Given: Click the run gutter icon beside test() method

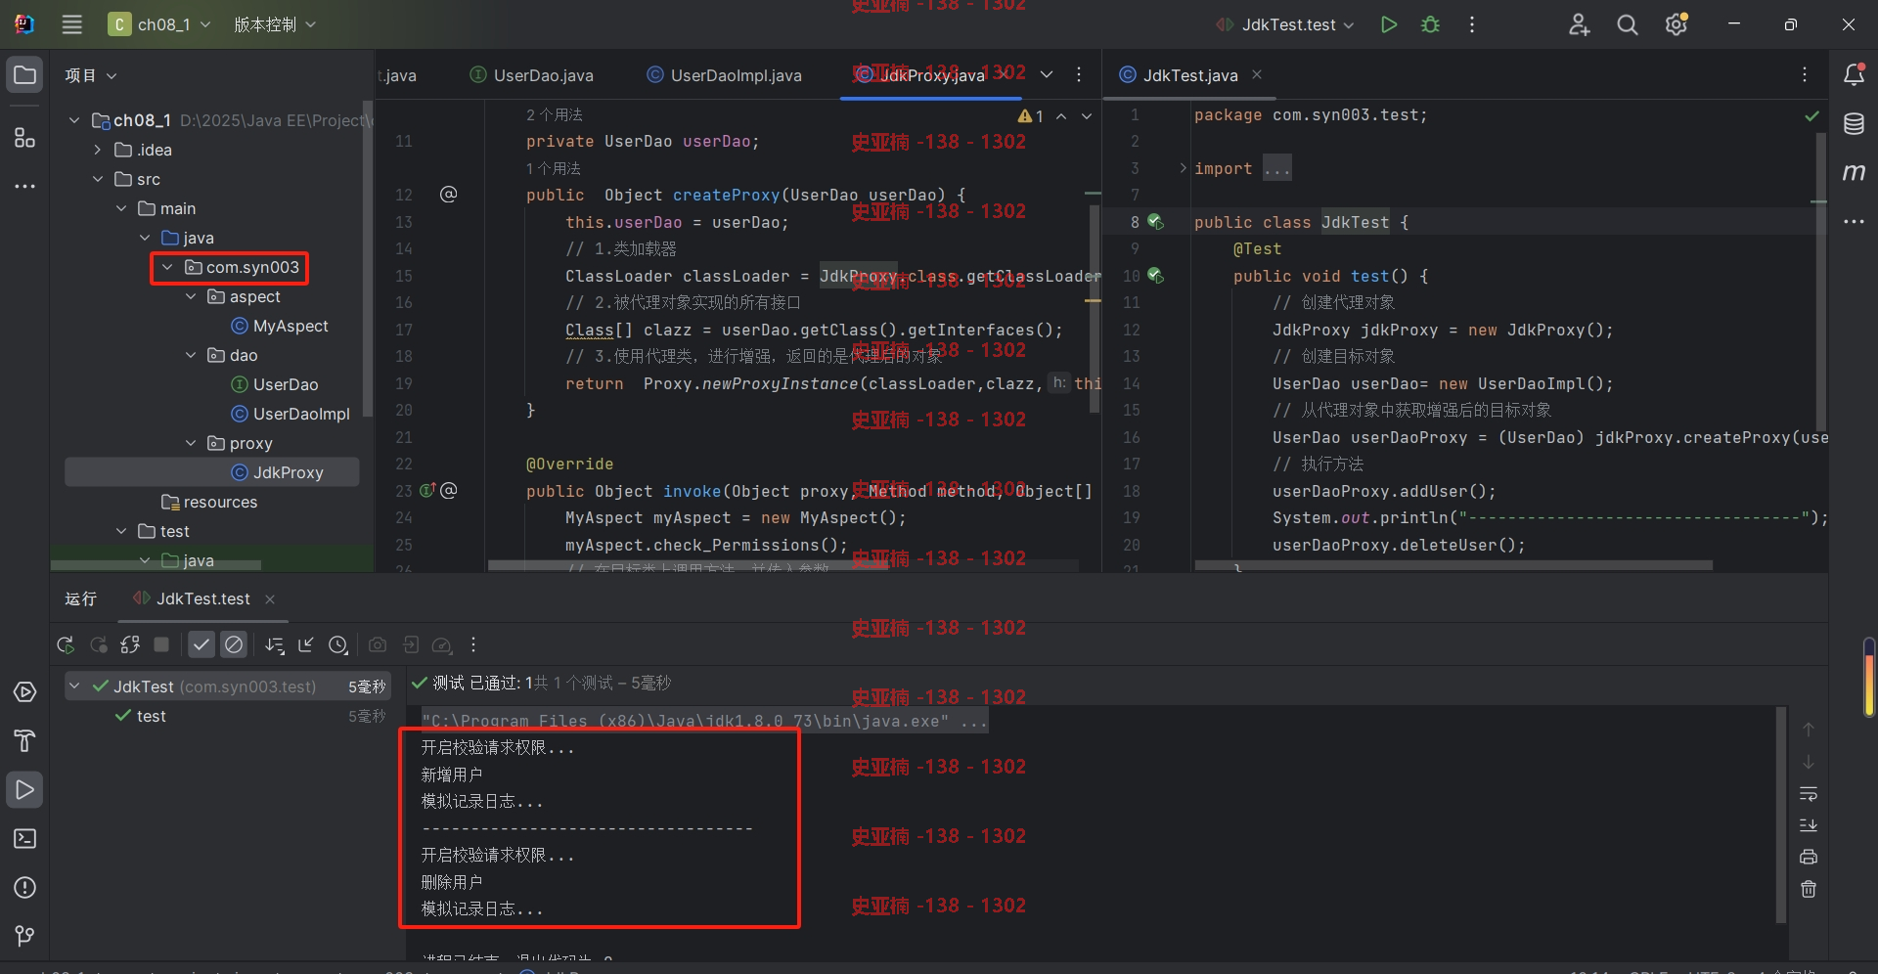Looking at the screenshot, I should (x=1155, y=276).
